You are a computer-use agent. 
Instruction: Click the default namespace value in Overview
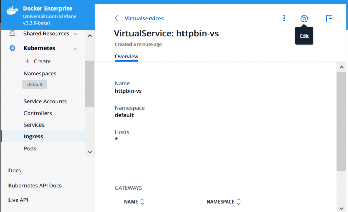click(x=124, y=115)
